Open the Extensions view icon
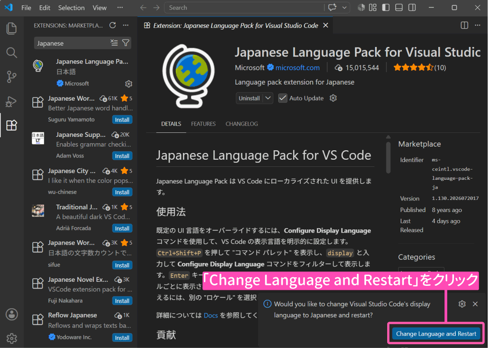Screen dimensions: 488x348 coord(12,125)
